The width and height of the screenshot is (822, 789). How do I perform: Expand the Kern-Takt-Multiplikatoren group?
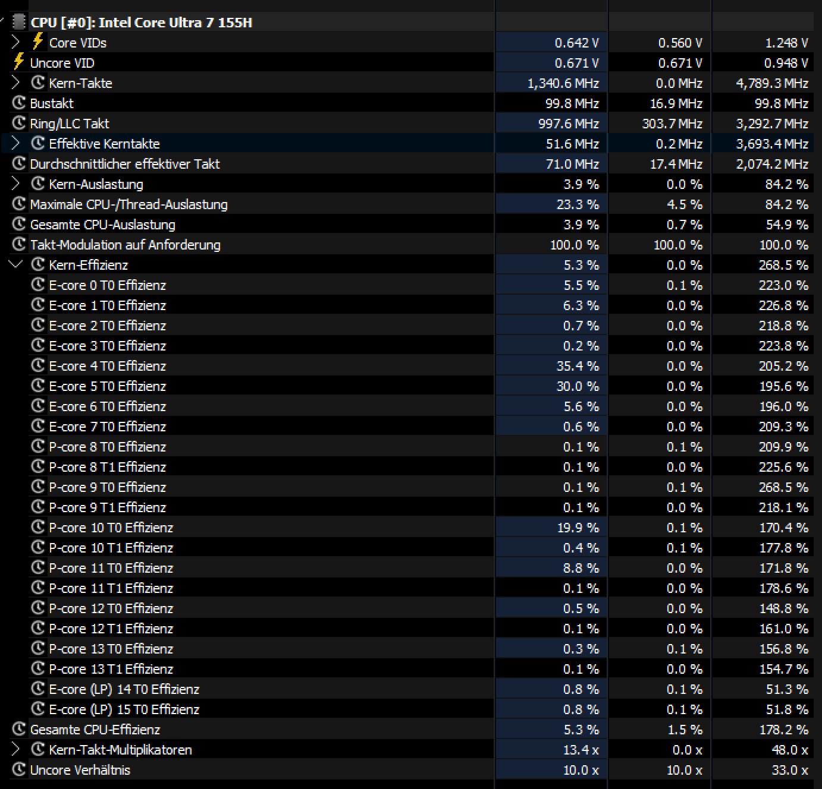16,749
